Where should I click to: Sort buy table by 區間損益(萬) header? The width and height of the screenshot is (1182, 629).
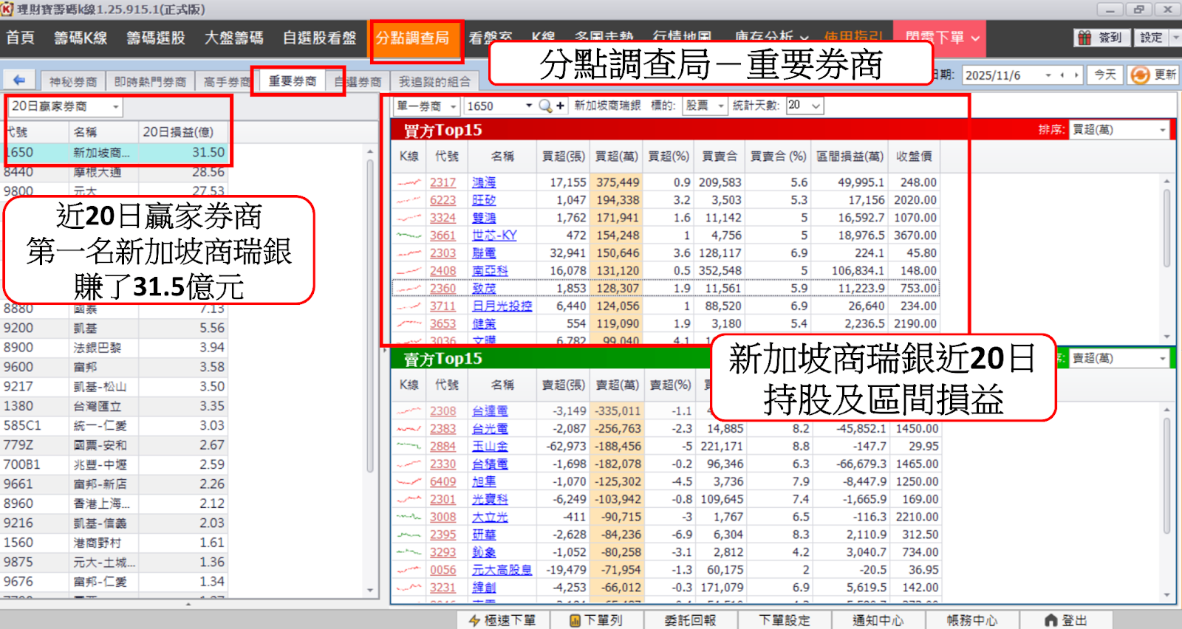click(x=850, y=157)
